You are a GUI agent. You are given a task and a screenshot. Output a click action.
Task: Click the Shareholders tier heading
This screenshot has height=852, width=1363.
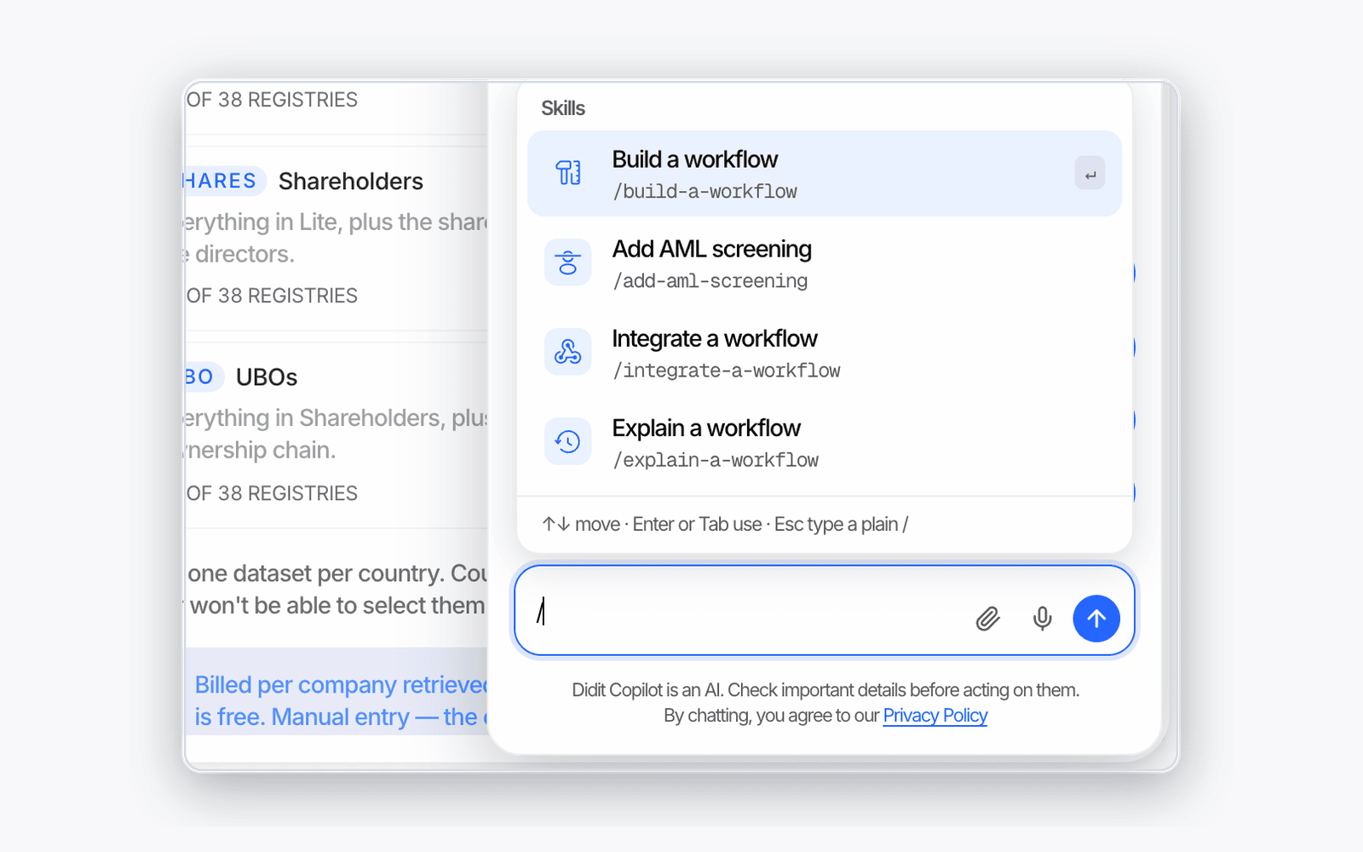[x=351, y=181]
